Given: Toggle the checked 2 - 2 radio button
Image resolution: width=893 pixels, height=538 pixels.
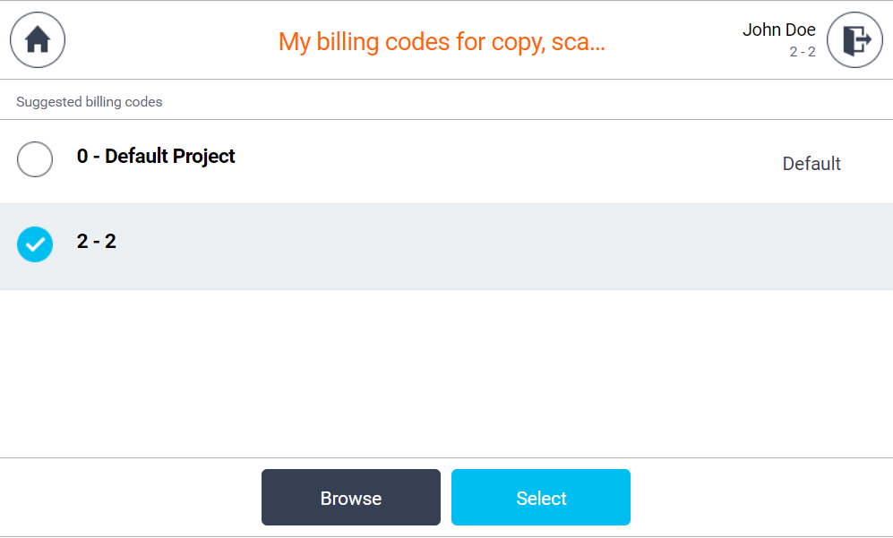Looking at the screenshot, I should (35, 244).
